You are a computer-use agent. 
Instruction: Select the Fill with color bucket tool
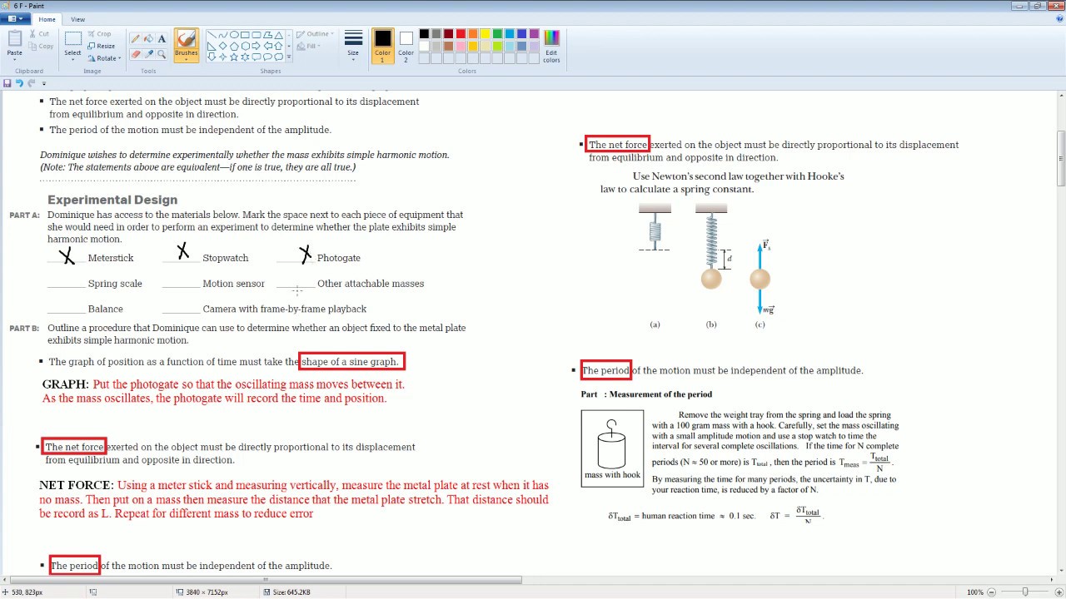[148, 38]
